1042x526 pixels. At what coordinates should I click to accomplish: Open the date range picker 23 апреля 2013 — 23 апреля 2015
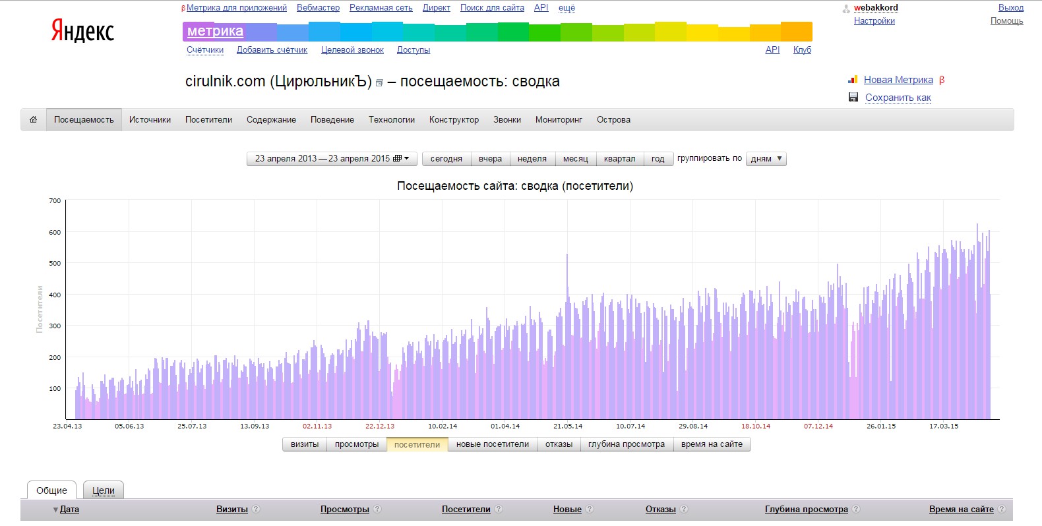pos(332,159)
